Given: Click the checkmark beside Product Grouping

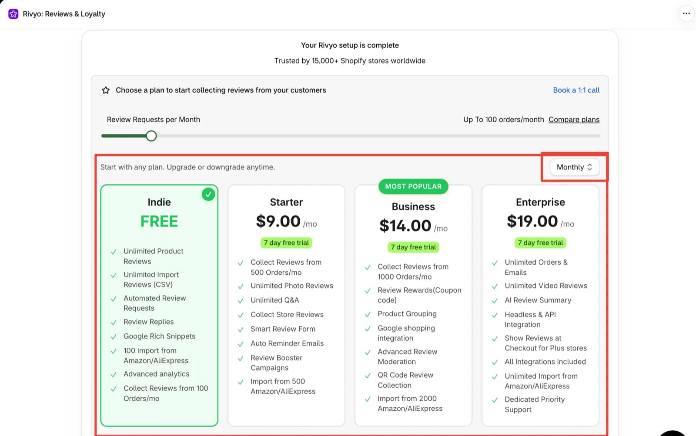Looking at the screenshot, I should coord(368,314).
